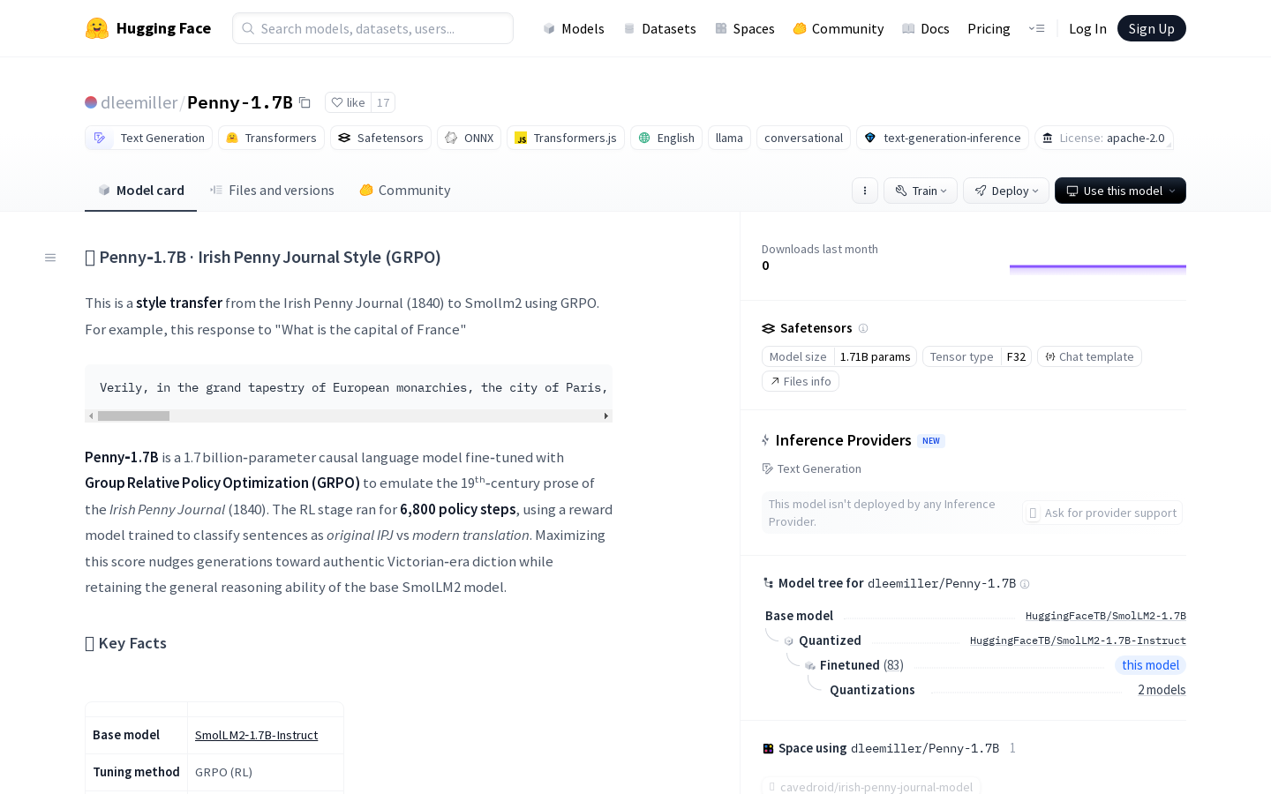Viewport: 1271px width, 794px height.
Task: Open Community in top navigation
Action: click(x=838, y=28)
